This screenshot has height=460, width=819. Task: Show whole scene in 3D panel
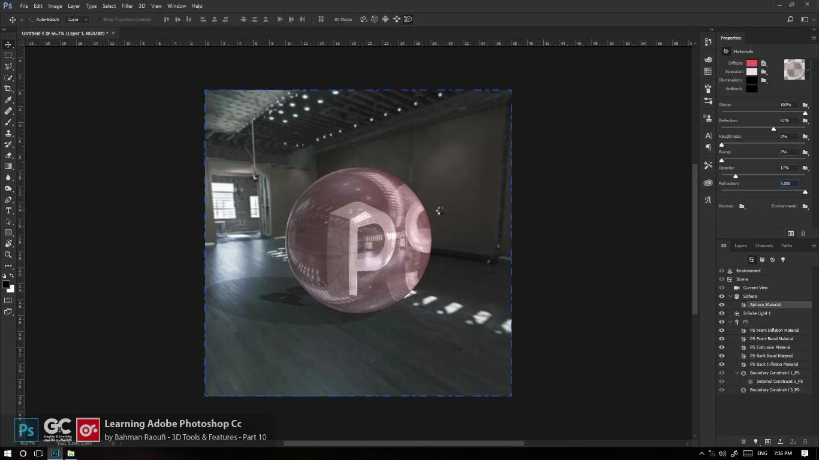[752, 259]
